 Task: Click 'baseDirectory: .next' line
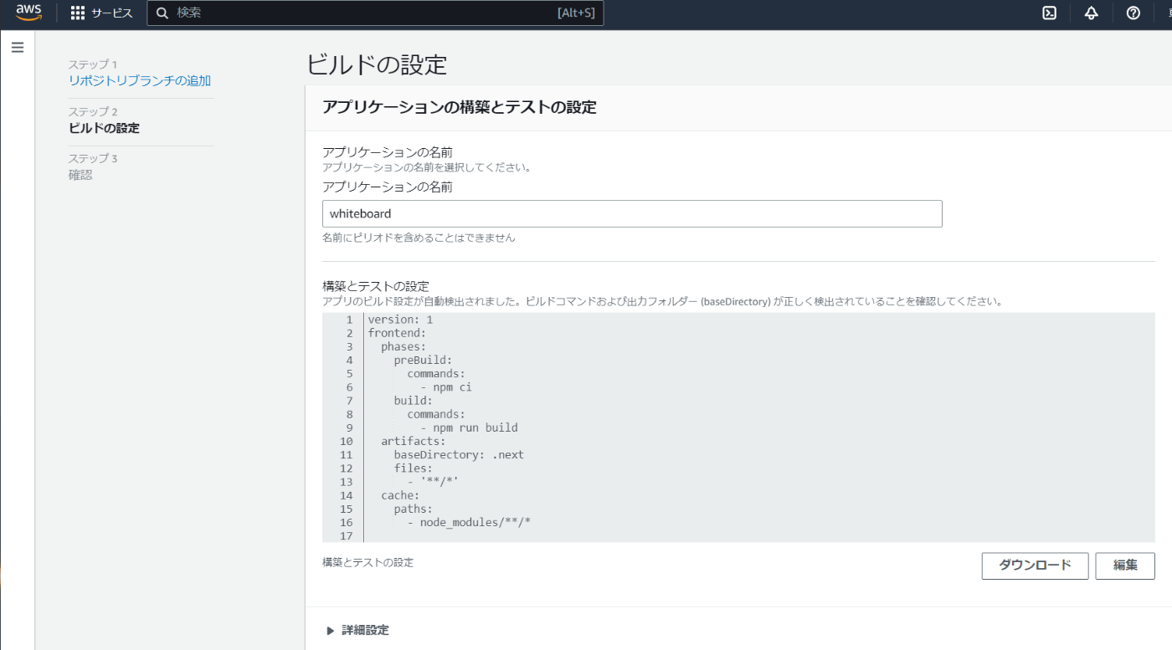click(459, 454)
